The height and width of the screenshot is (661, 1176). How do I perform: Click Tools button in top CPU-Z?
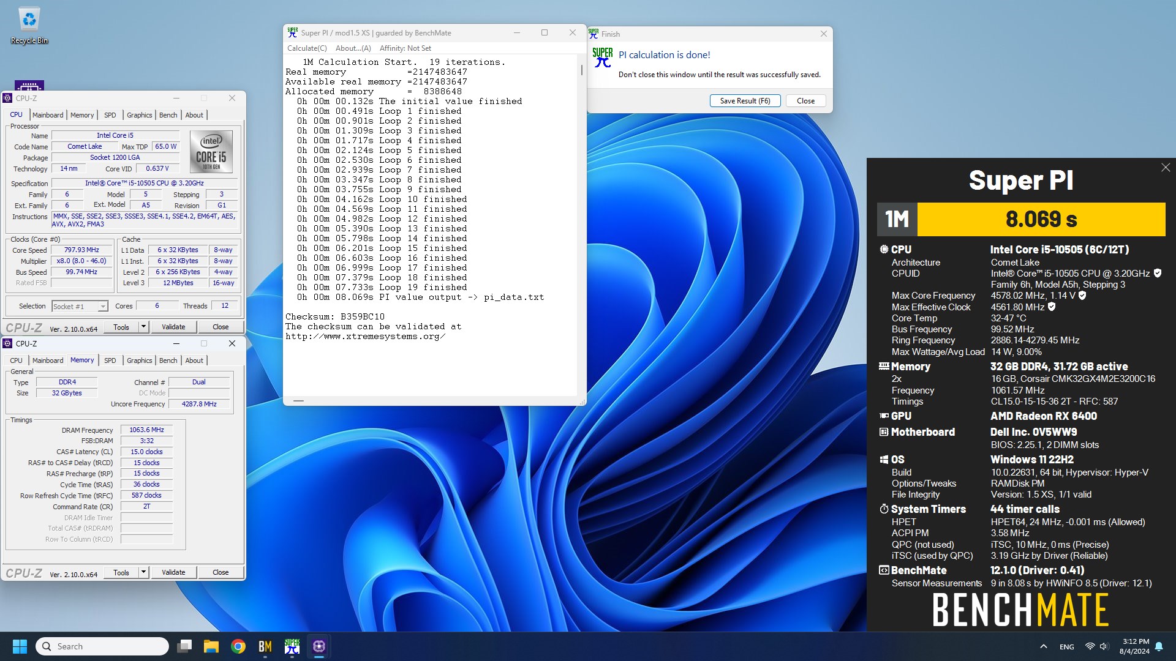click(x=121, y=327)
